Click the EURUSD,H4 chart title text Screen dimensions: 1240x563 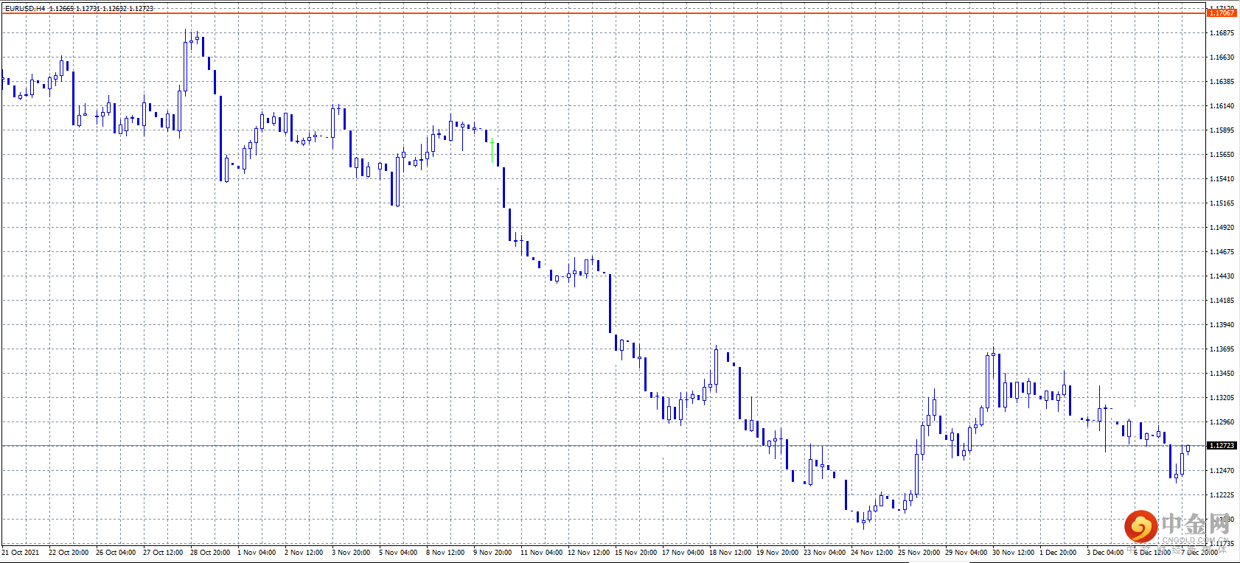[25, 9]
